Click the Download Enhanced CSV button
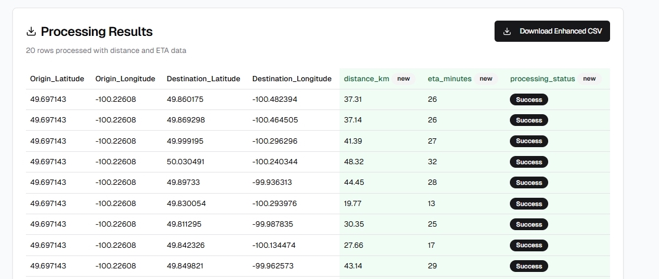The width and height of the screenshot is (659, 279). coord(552,31)
